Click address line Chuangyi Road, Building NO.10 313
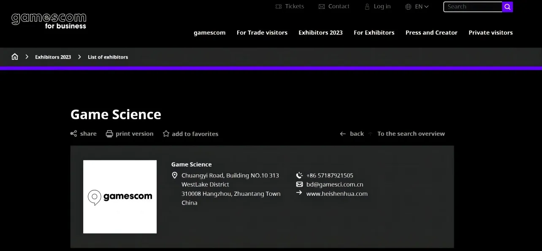The height and width of the screenshot is (251, 542). pyautogui.click(x=230, y=175)
